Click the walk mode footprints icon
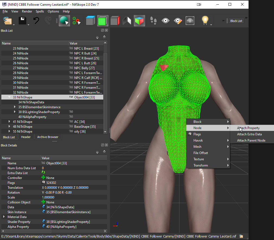The image size is (274, 240). [x=153, y=21]
